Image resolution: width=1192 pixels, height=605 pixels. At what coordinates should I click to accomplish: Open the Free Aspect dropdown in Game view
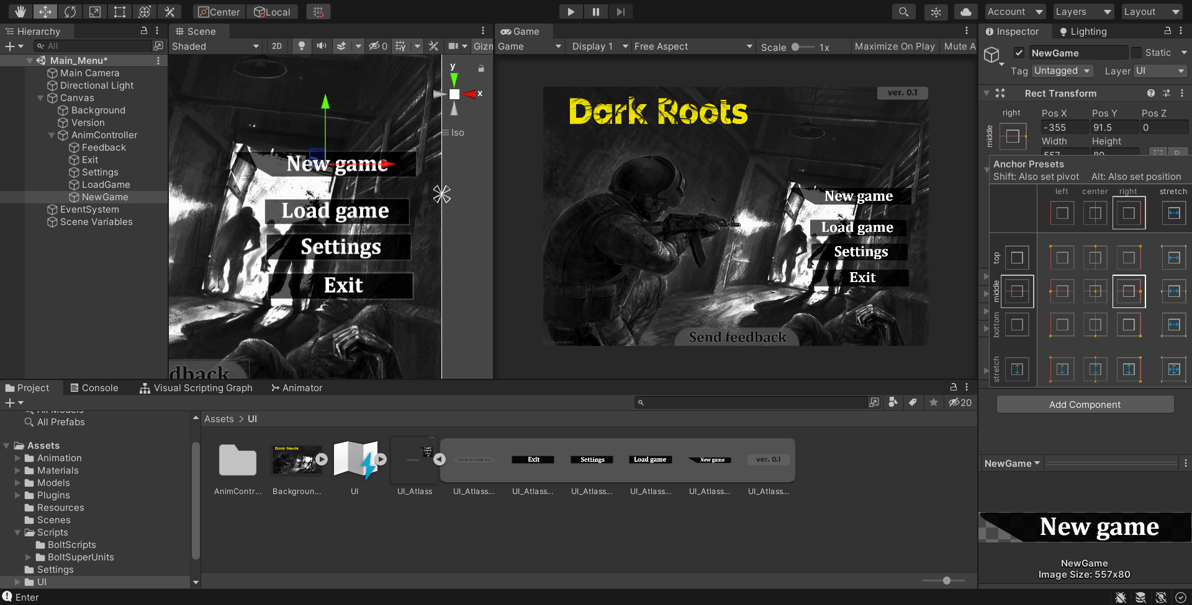coord(691,46)
